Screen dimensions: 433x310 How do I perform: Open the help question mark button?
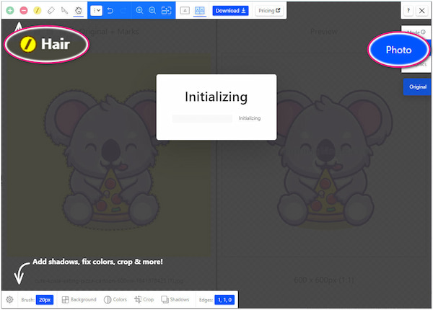[409, 11]
